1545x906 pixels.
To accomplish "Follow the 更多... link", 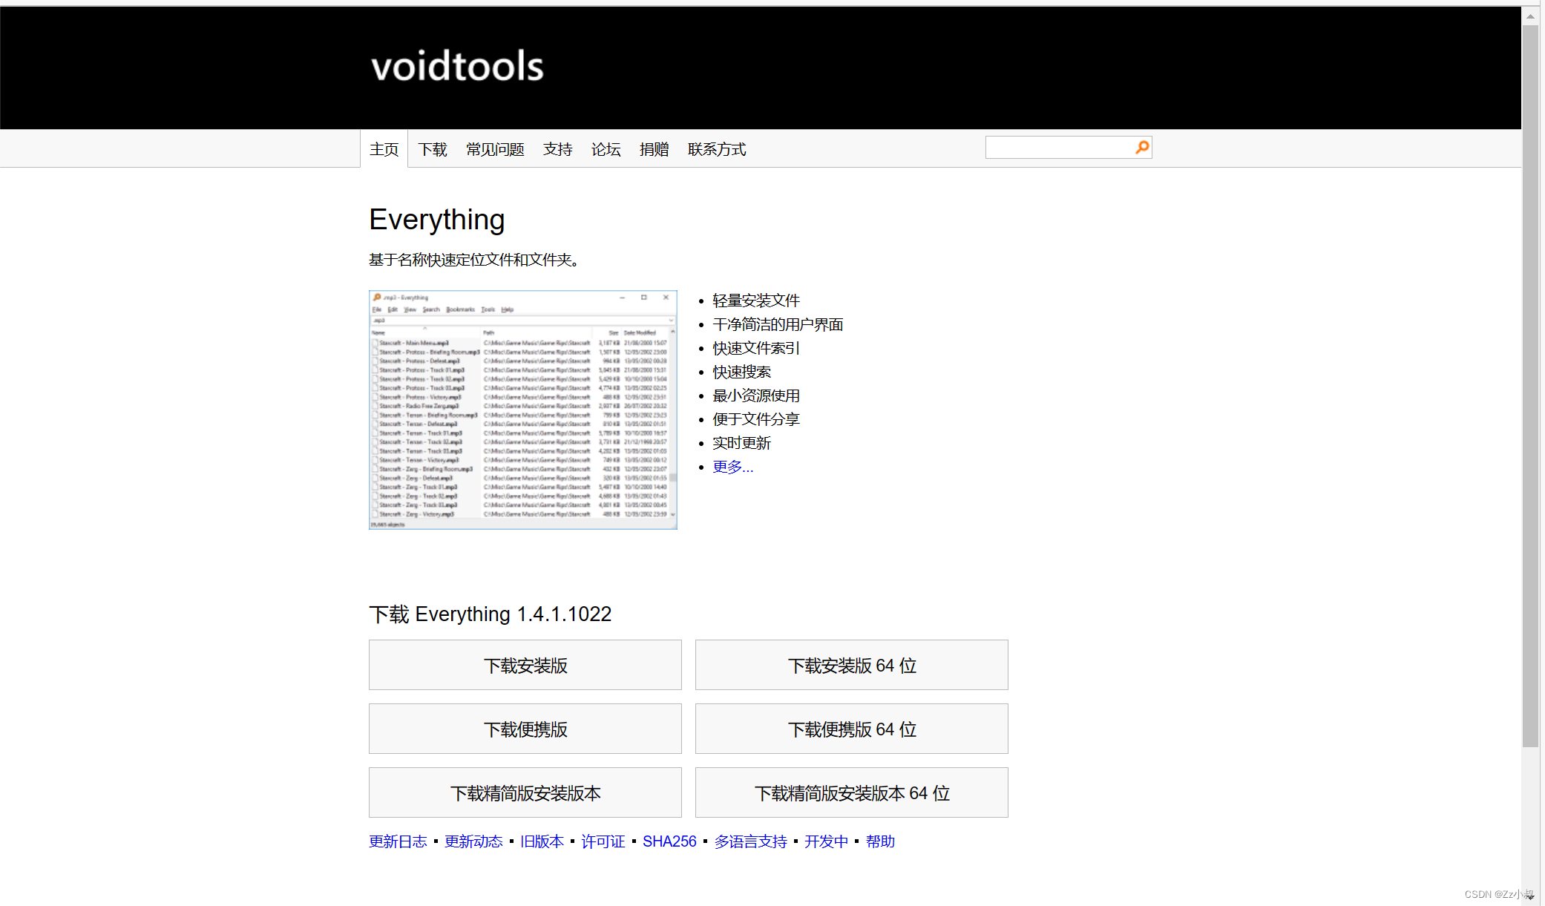I will [x=733, y=467].
